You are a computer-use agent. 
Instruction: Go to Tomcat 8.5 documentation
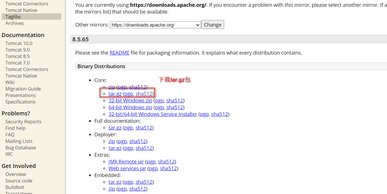pyautogui.click(x=18, y=56)
